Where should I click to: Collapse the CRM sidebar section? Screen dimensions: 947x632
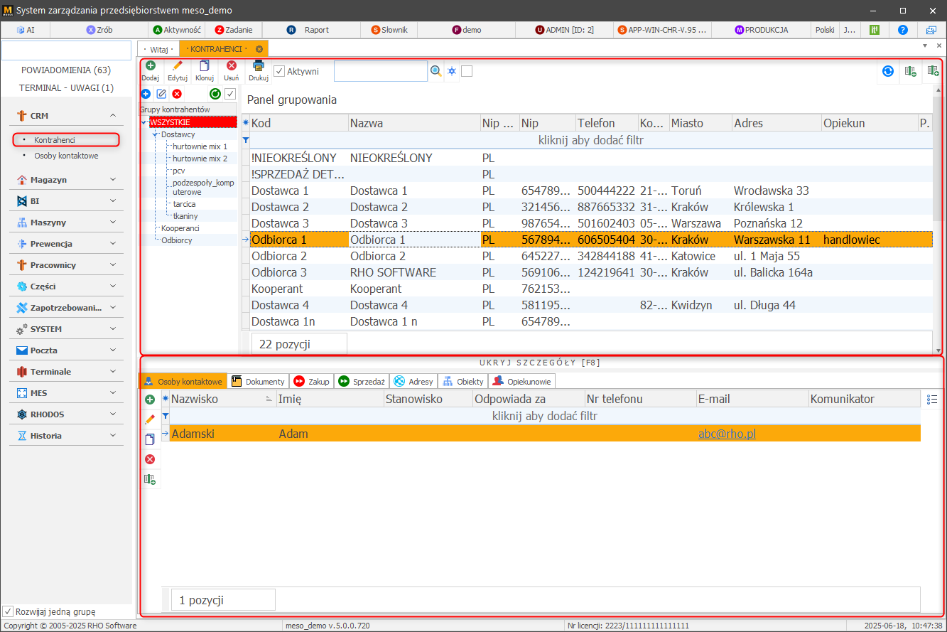tap(112, 116)
